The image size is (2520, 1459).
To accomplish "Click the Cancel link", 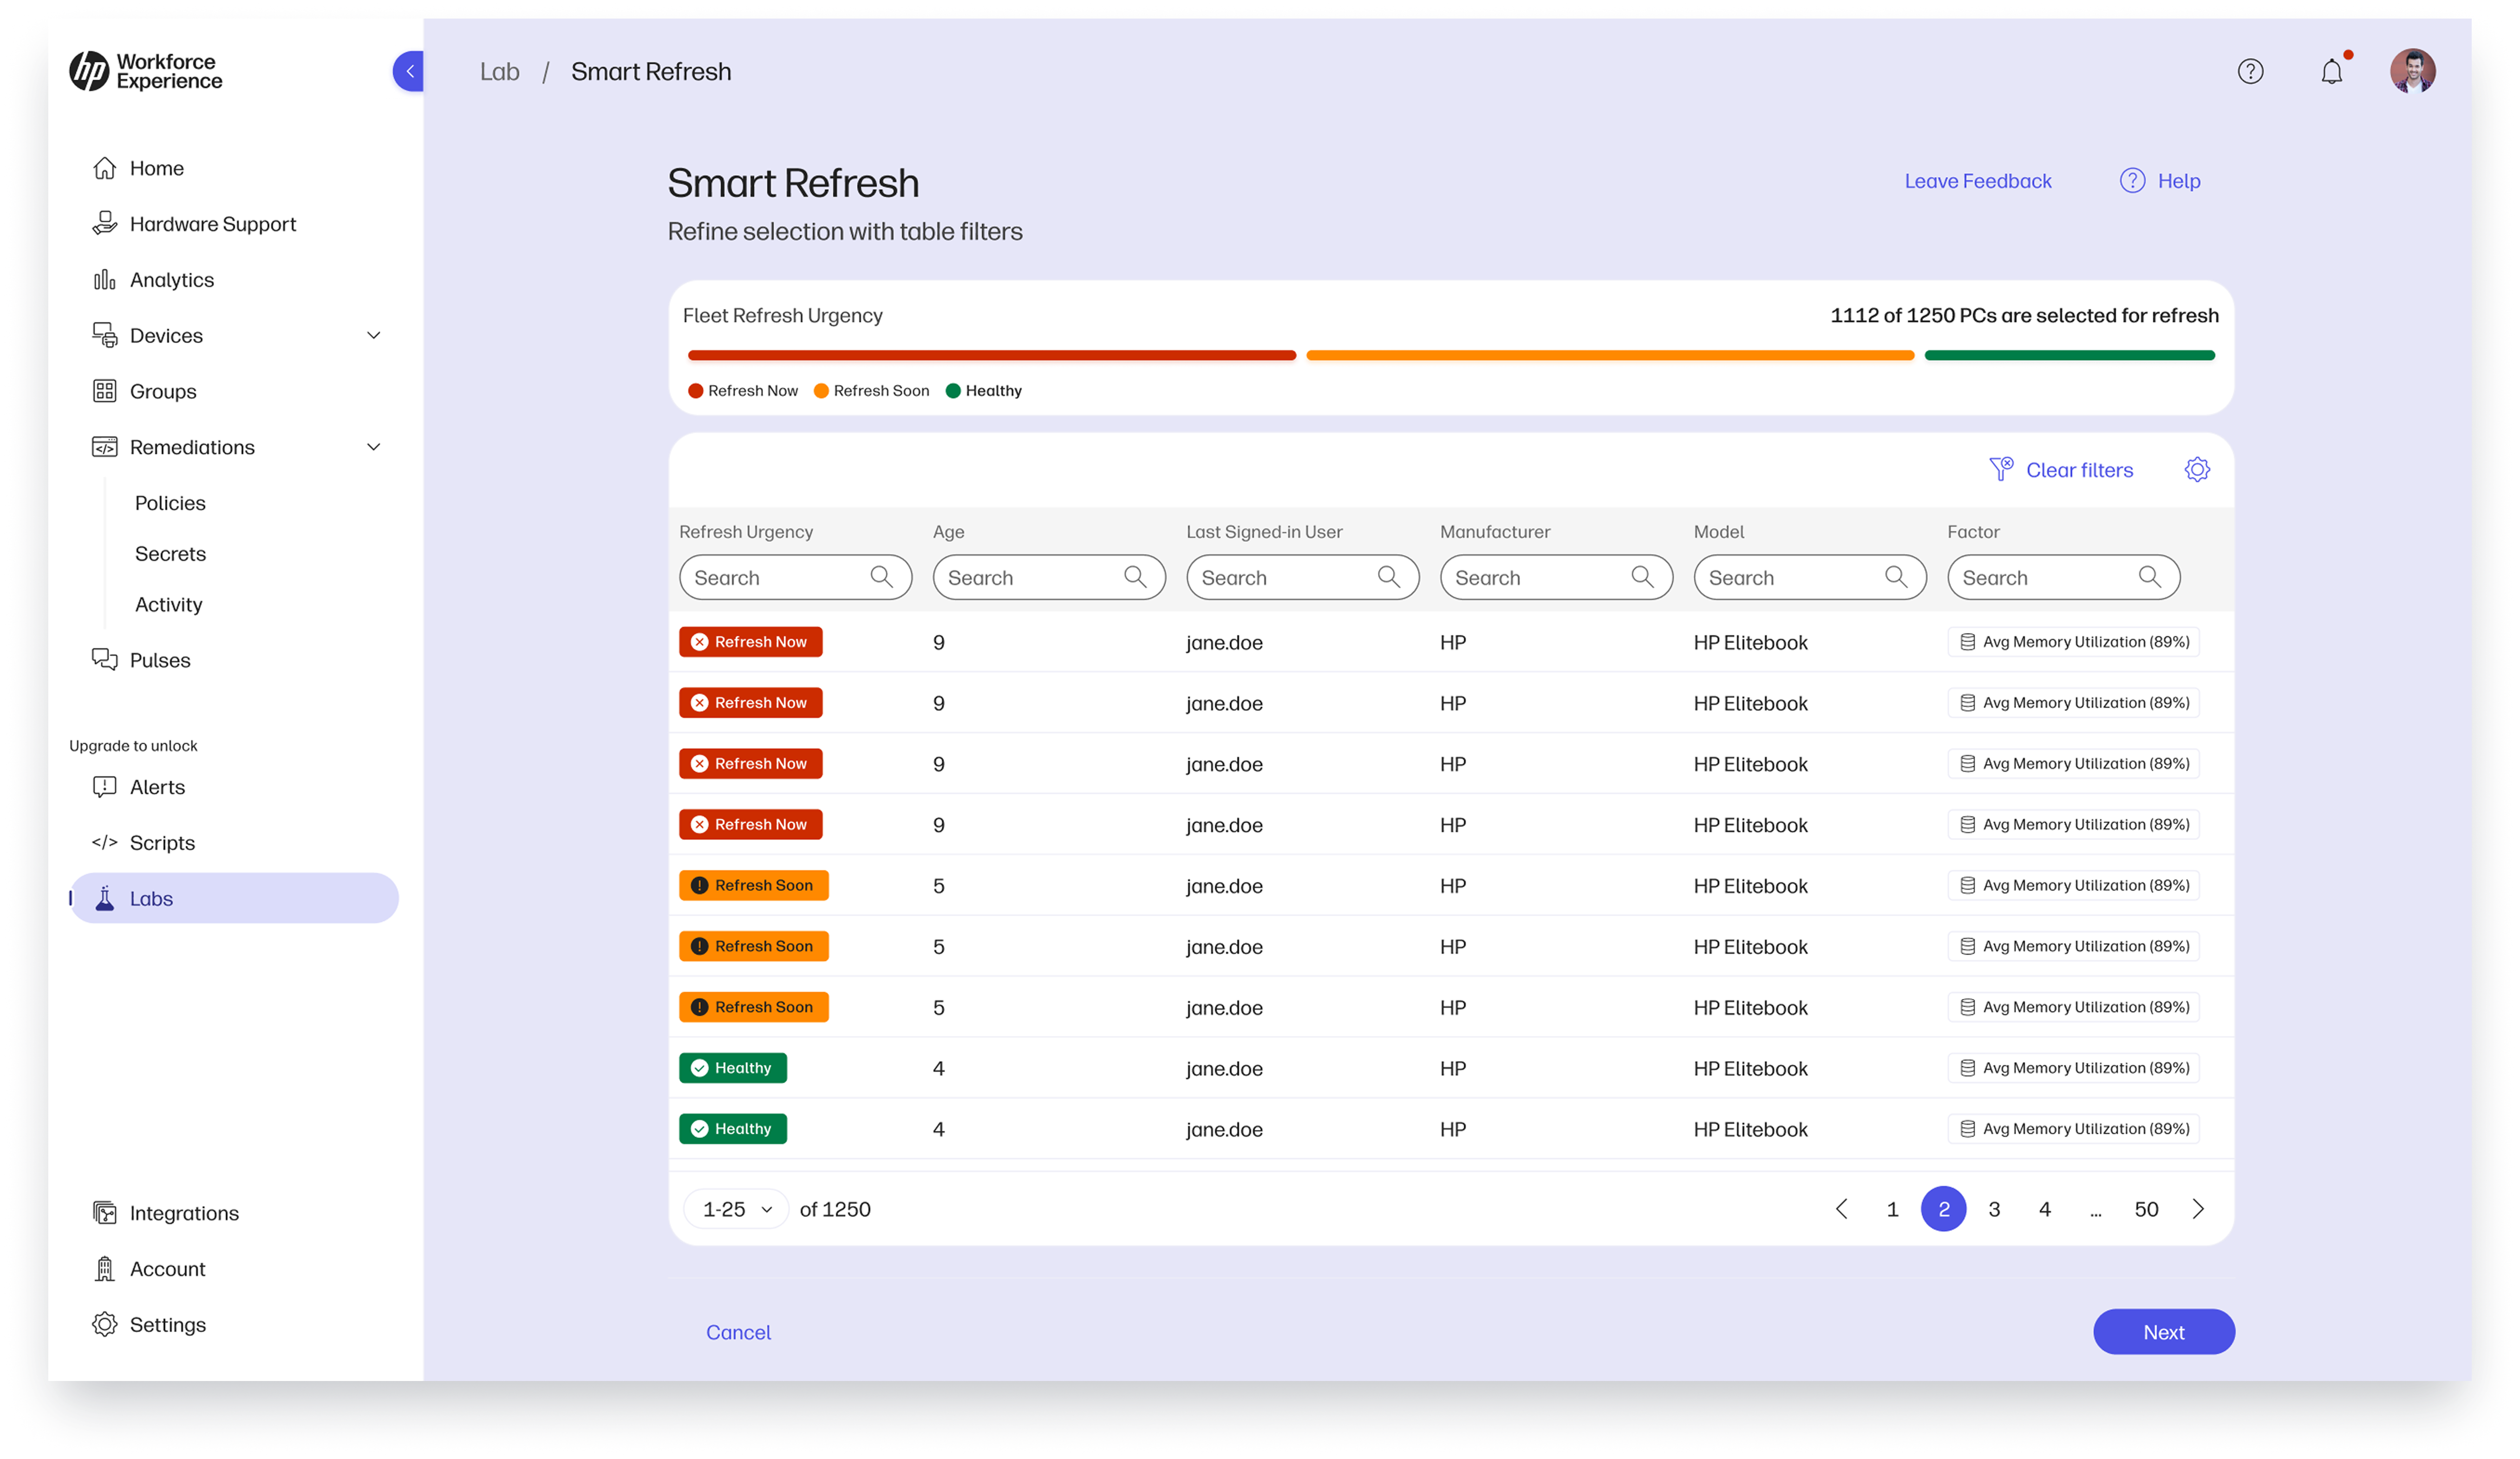I will 738,1332.
